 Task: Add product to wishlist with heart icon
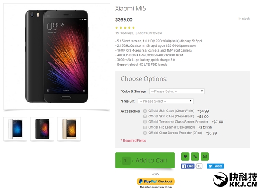coord(185,156)
